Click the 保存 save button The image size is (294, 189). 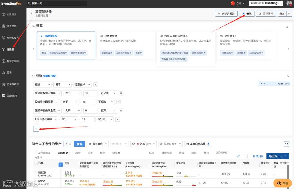pyautogui.click(x=282, y=14)
